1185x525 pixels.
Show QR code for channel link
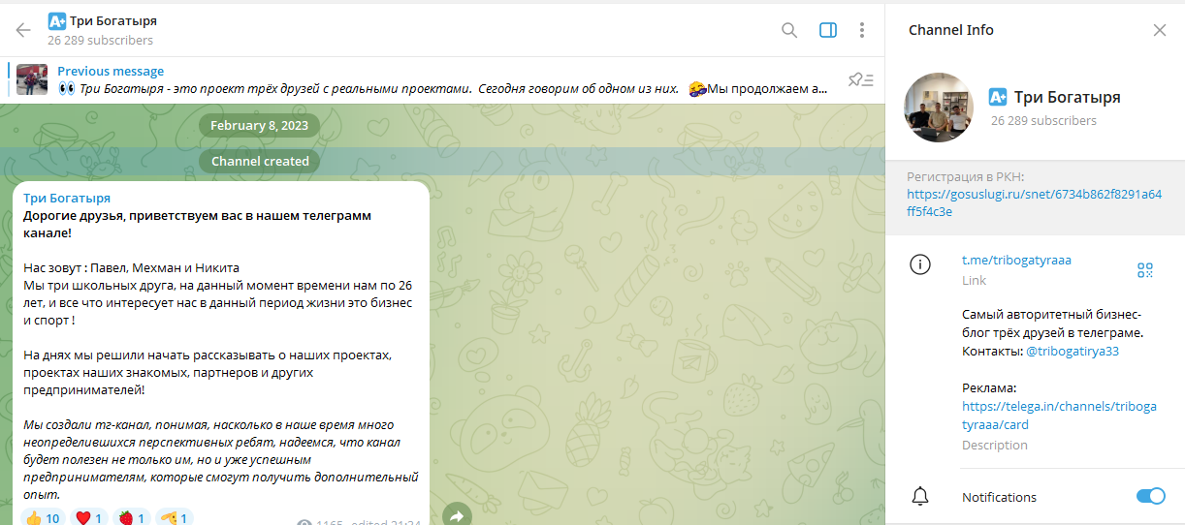point(1145,270)
